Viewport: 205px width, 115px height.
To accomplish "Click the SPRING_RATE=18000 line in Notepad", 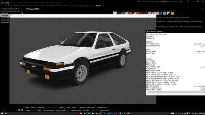I will [x=153, y=90].
